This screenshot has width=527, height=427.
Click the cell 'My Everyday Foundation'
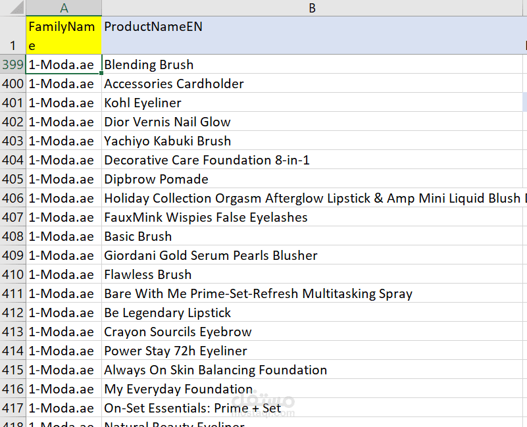click(x=312, y=389)
